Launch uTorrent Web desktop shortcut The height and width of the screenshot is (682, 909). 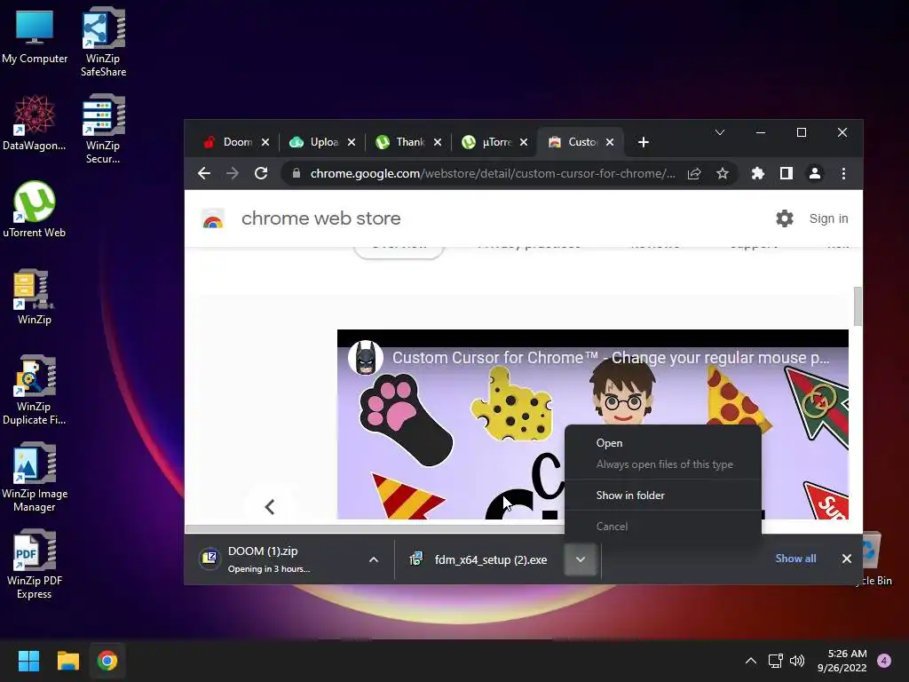[x=35, y=210]
